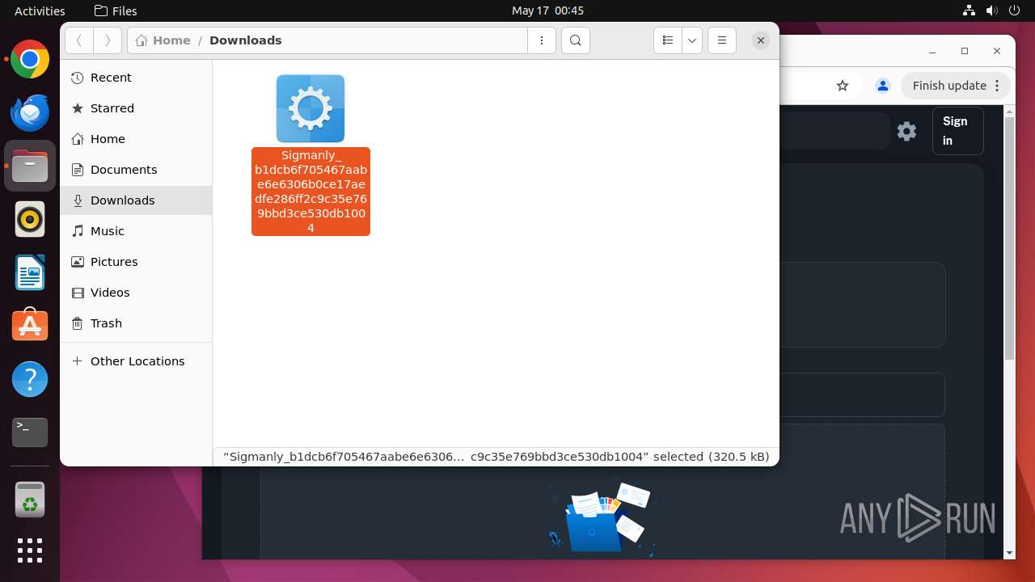
Task: Open settings gear on the web page
Action: coord(906,131)
